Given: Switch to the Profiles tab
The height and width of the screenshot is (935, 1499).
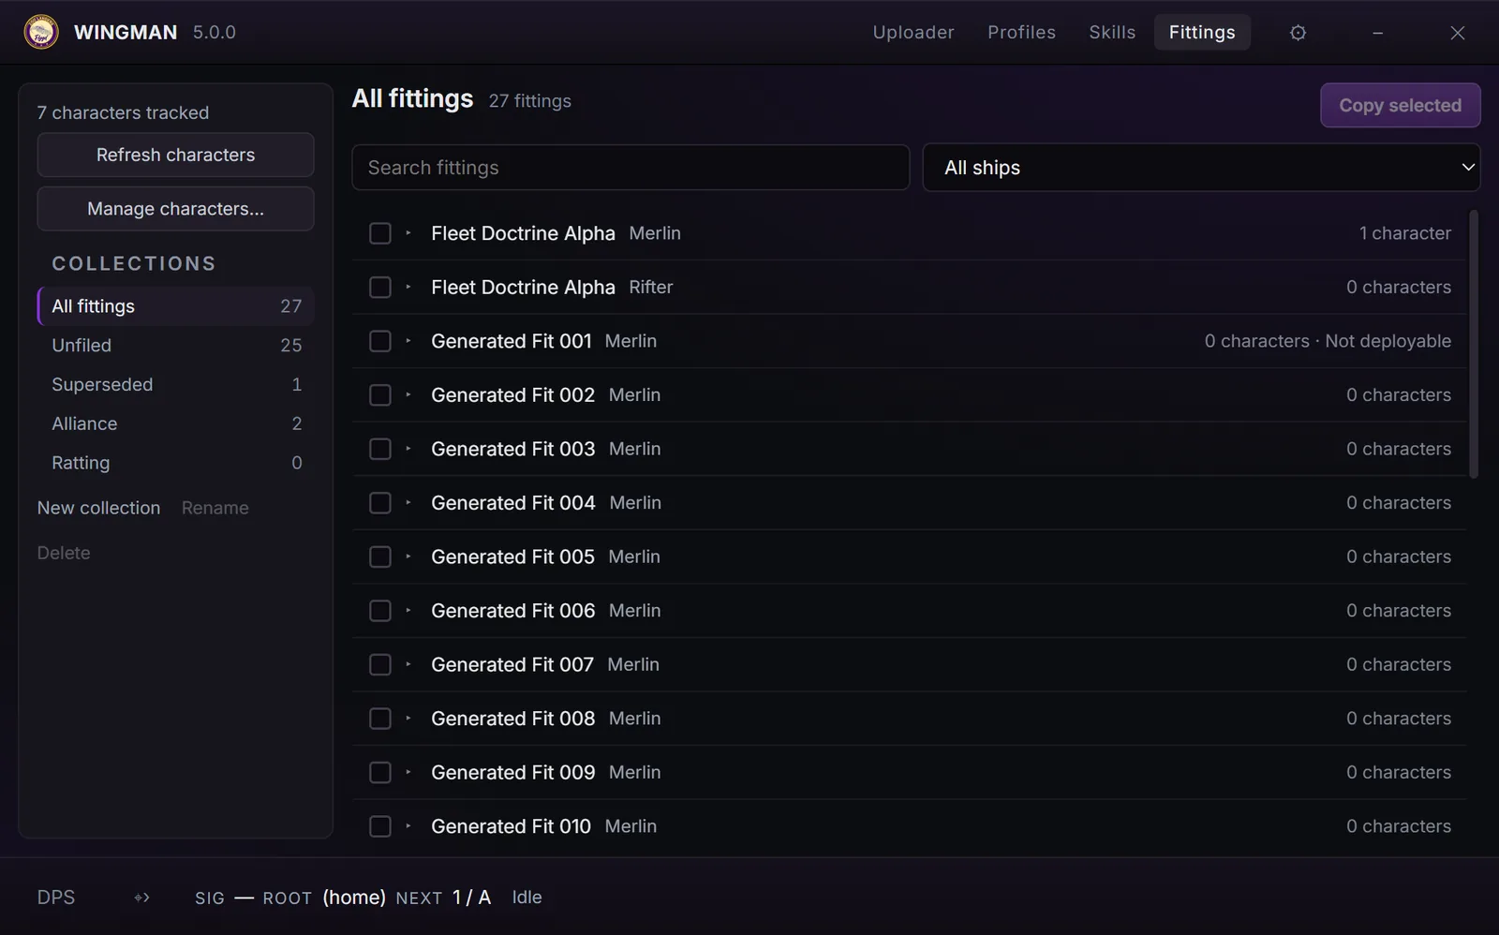Looking at the screenshot, I should pyautogui.click(x=1021, y=32).
